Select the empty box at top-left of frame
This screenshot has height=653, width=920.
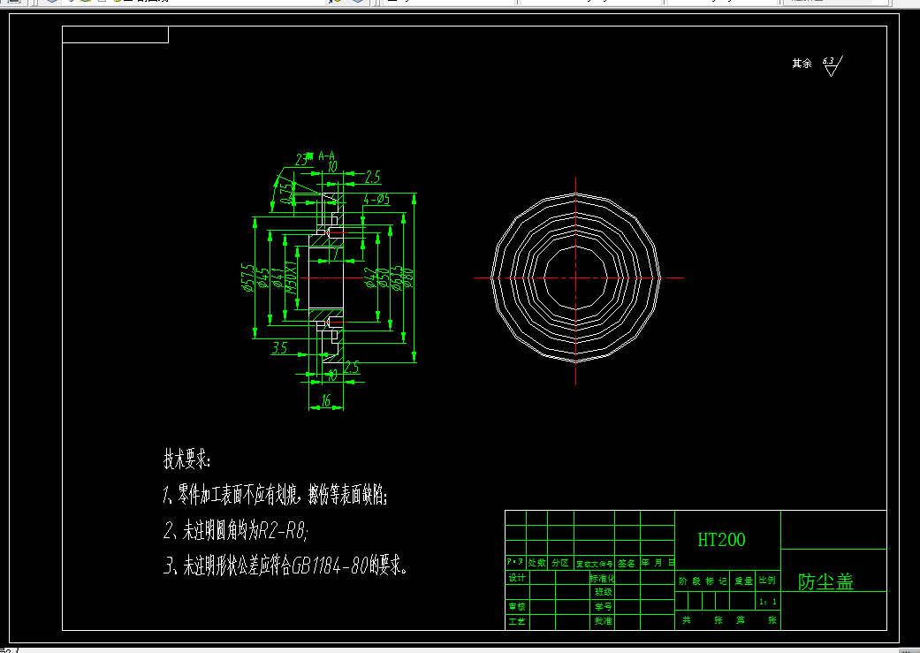116,34
